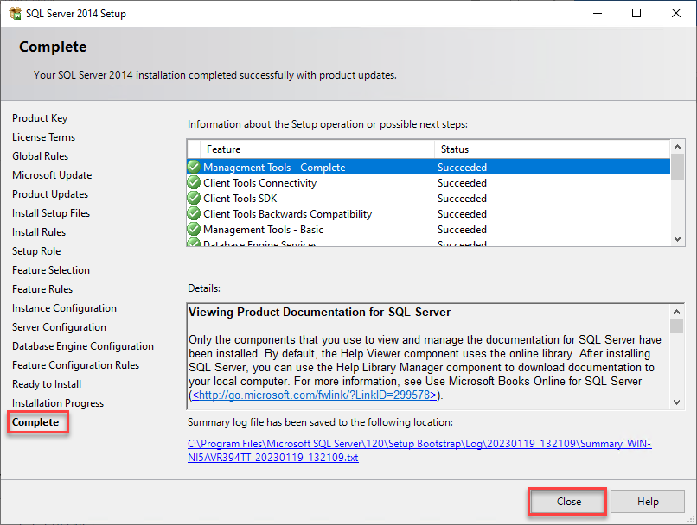Click Succeeded status of Management Tools - Basic

point(462,229)
